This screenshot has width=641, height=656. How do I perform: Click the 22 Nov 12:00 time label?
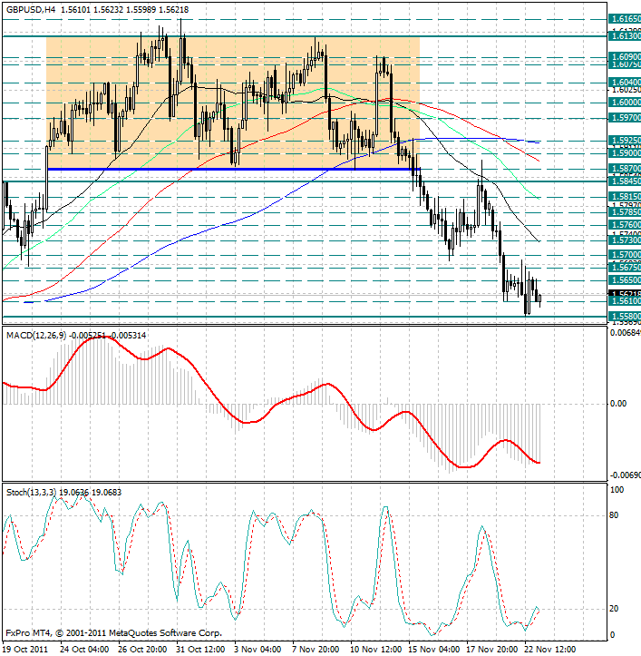coord(549,648)
